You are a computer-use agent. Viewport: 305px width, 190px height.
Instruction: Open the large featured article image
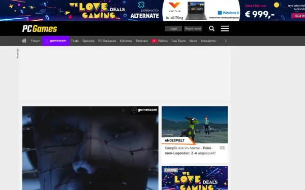point(90,148)
